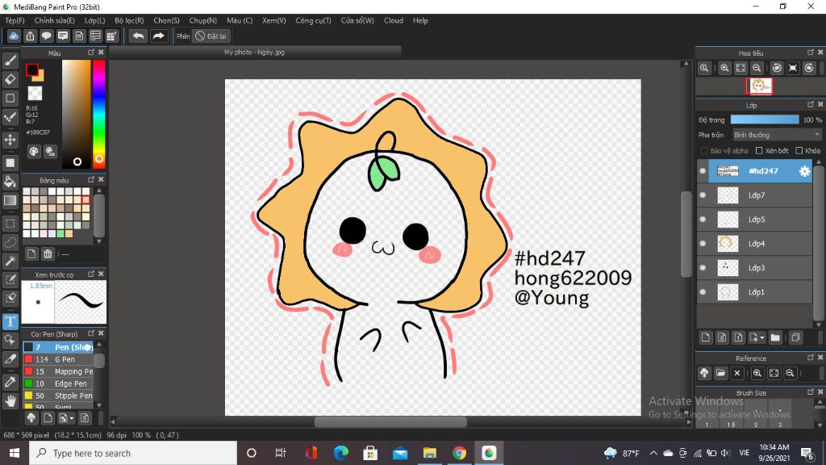This screenshot has height=465, width=826.
Task: Pop out the Bảng màu palette panel
Action: tap(91, 180)
